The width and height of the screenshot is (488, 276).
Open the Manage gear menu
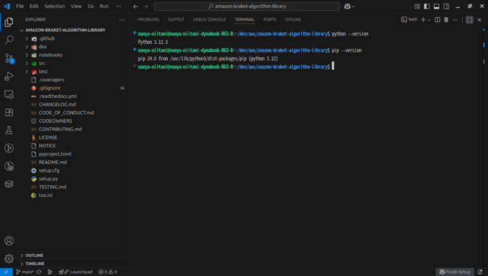[9, 259]
